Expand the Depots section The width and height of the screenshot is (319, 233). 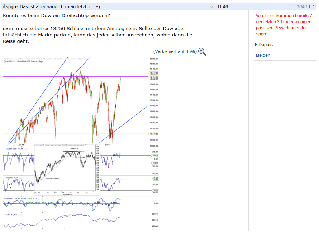[x=264, y=45]
